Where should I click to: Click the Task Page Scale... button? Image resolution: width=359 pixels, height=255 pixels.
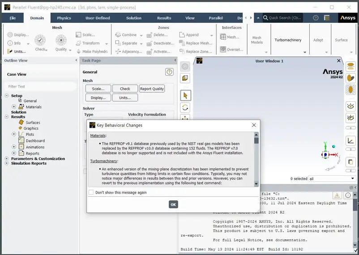tap(98, 89)
